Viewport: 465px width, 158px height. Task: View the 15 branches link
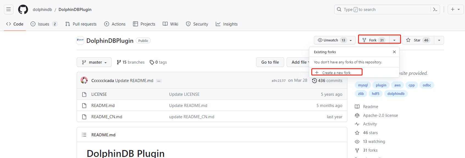pos(131,62)
